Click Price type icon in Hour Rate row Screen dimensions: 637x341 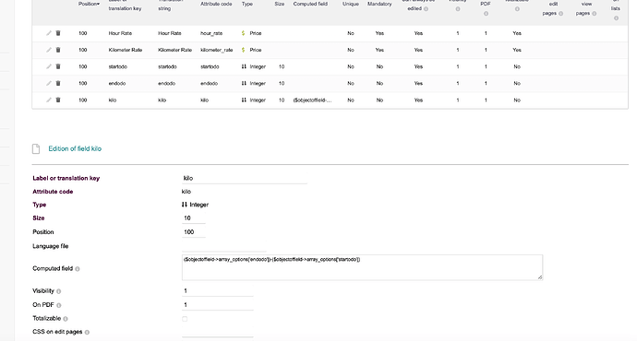[244, 33]
